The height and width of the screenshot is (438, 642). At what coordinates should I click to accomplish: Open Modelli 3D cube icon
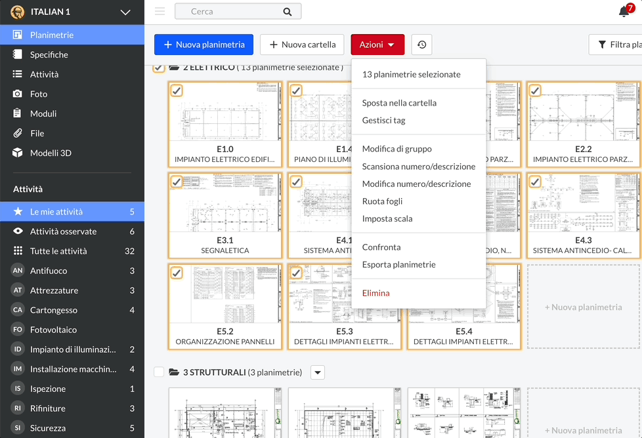click(18, 153)
